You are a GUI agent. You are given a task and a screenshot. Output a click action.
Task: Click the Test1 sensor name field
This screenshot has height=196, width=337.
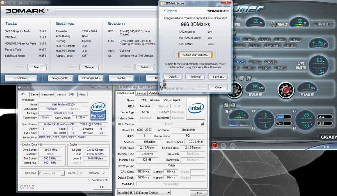coord(284,117)
